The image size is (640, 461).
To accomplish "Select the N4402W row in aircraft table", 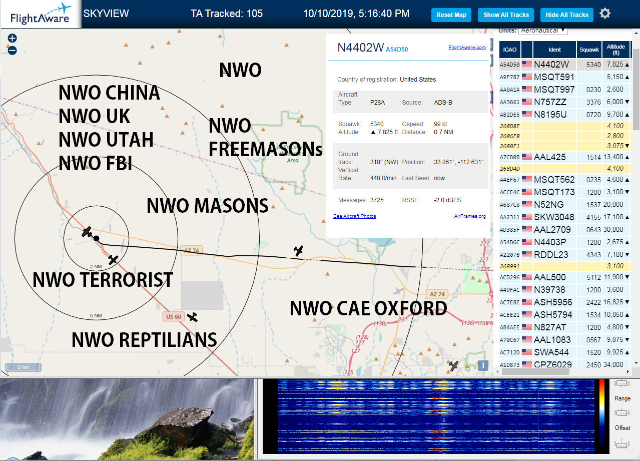I will pos(565,65).
